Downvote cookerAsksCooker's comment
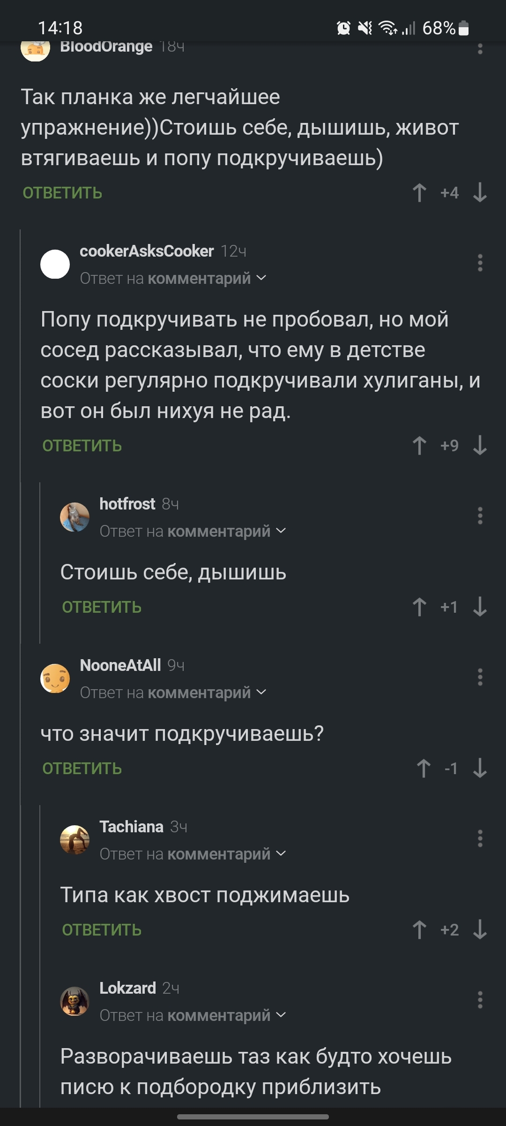The width and height of the screenshot is (506, 1126). click(x=480, y=445)
